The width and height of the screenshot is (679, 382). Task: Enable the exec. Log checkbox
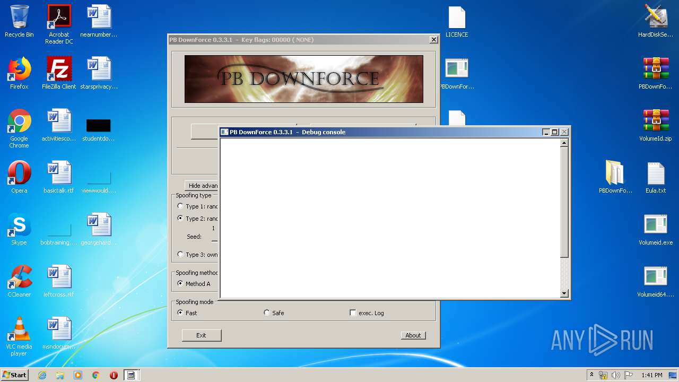coord(353,312)
